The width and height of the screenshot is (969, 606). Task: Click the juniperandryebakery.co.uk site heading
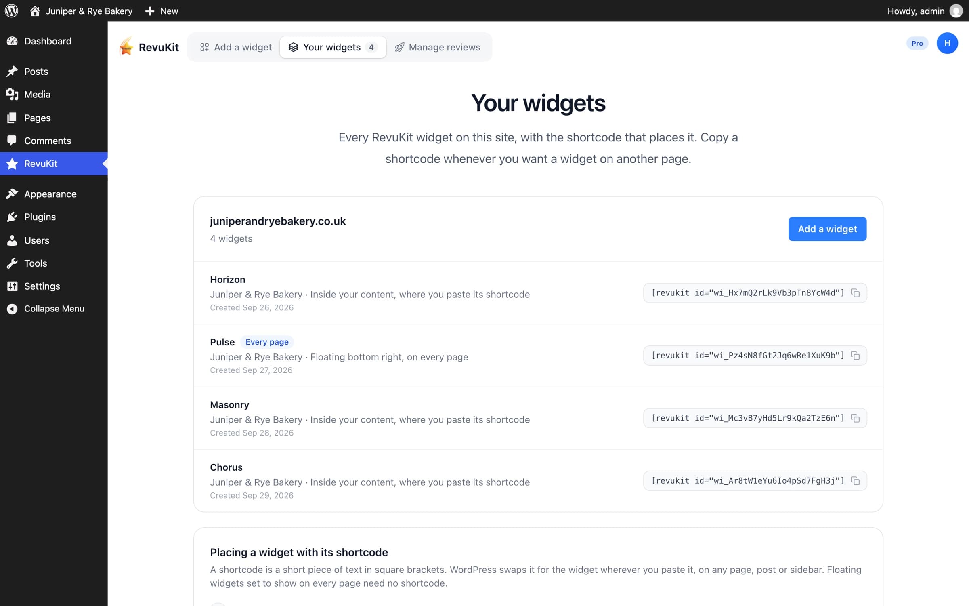click(278, 221)
